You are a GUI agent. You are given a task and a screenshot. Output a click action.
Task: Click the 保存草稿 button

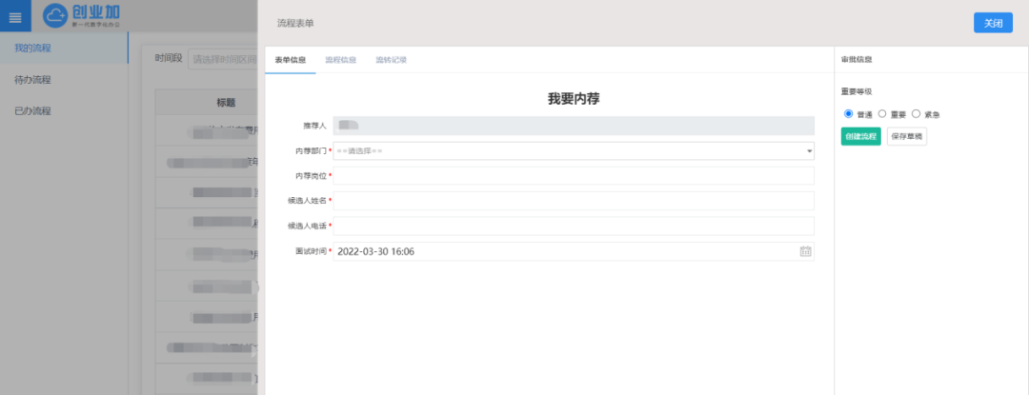point(907,136)
